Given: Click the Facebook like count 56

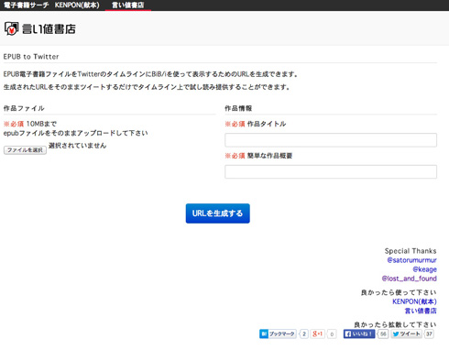Looking at the screenshot, I should pyautogui.click(x=383, y=334).
